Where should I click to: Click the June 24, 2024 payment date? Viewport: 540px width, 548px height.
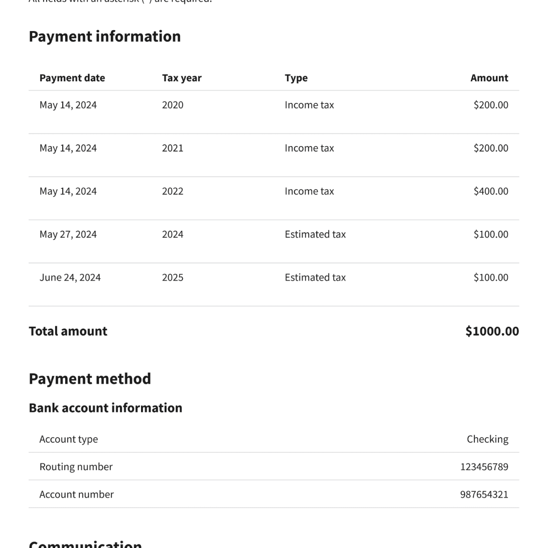(x=70, y=278)
